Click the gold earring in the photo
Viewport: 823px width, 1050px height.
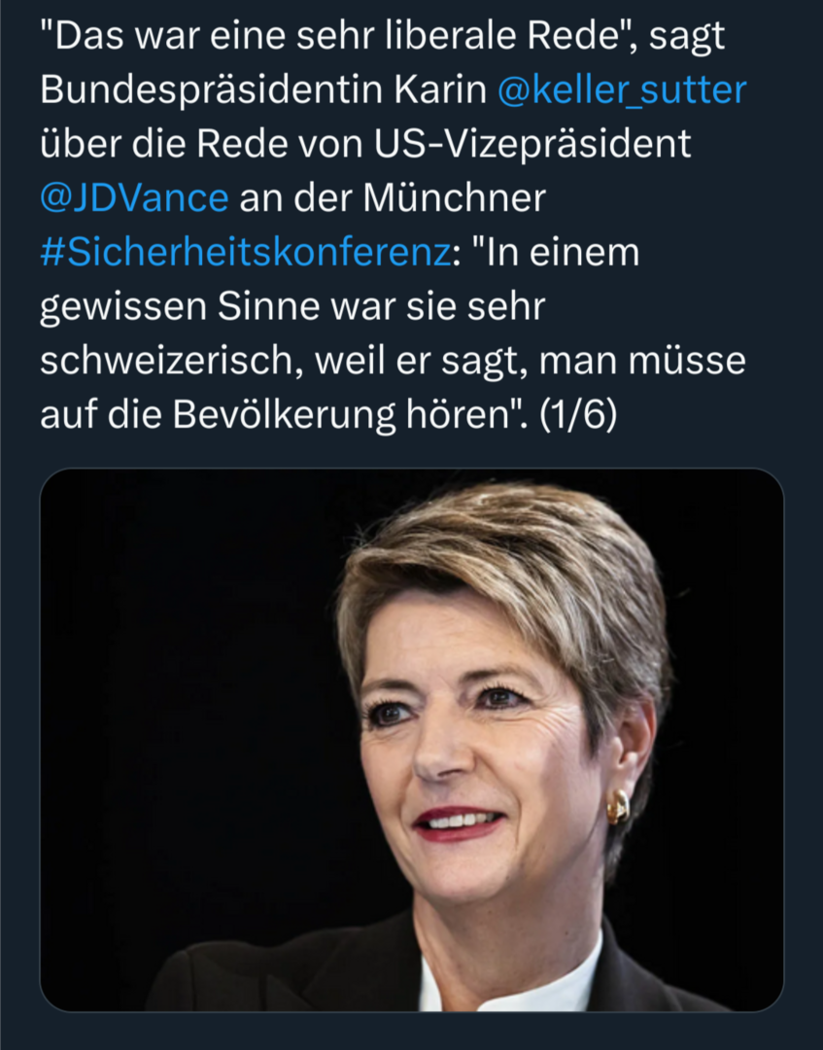pos(617,805)
